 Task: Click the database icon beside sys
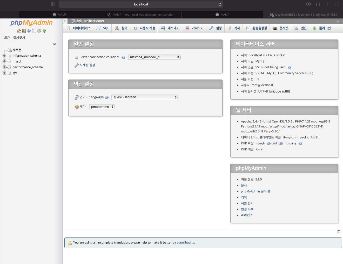pyautogui.click(x=10, y=73)
